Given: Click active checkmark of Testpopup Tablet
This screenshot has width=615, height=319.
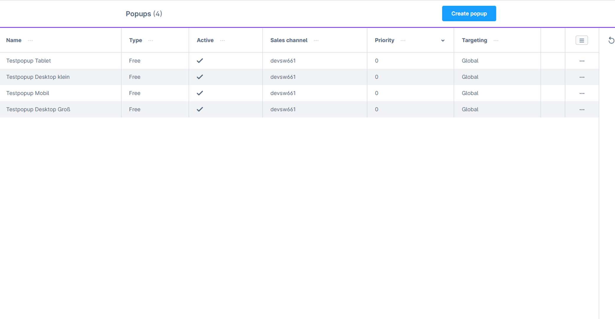Looking at the screenshot, I should click(x=200, y=61).
